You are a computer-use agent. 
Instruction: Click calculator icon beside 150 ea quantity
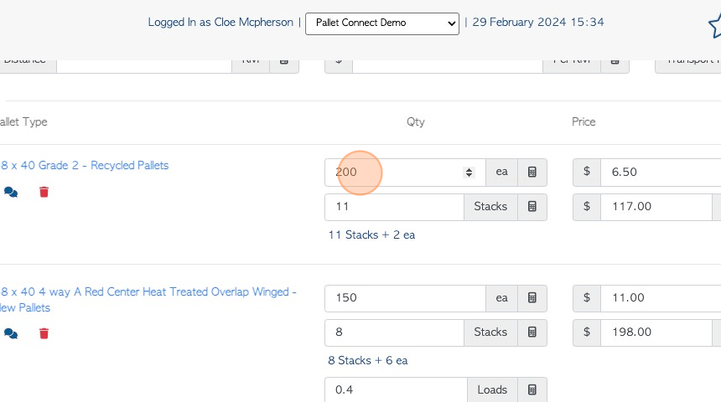tap(532, 298)
